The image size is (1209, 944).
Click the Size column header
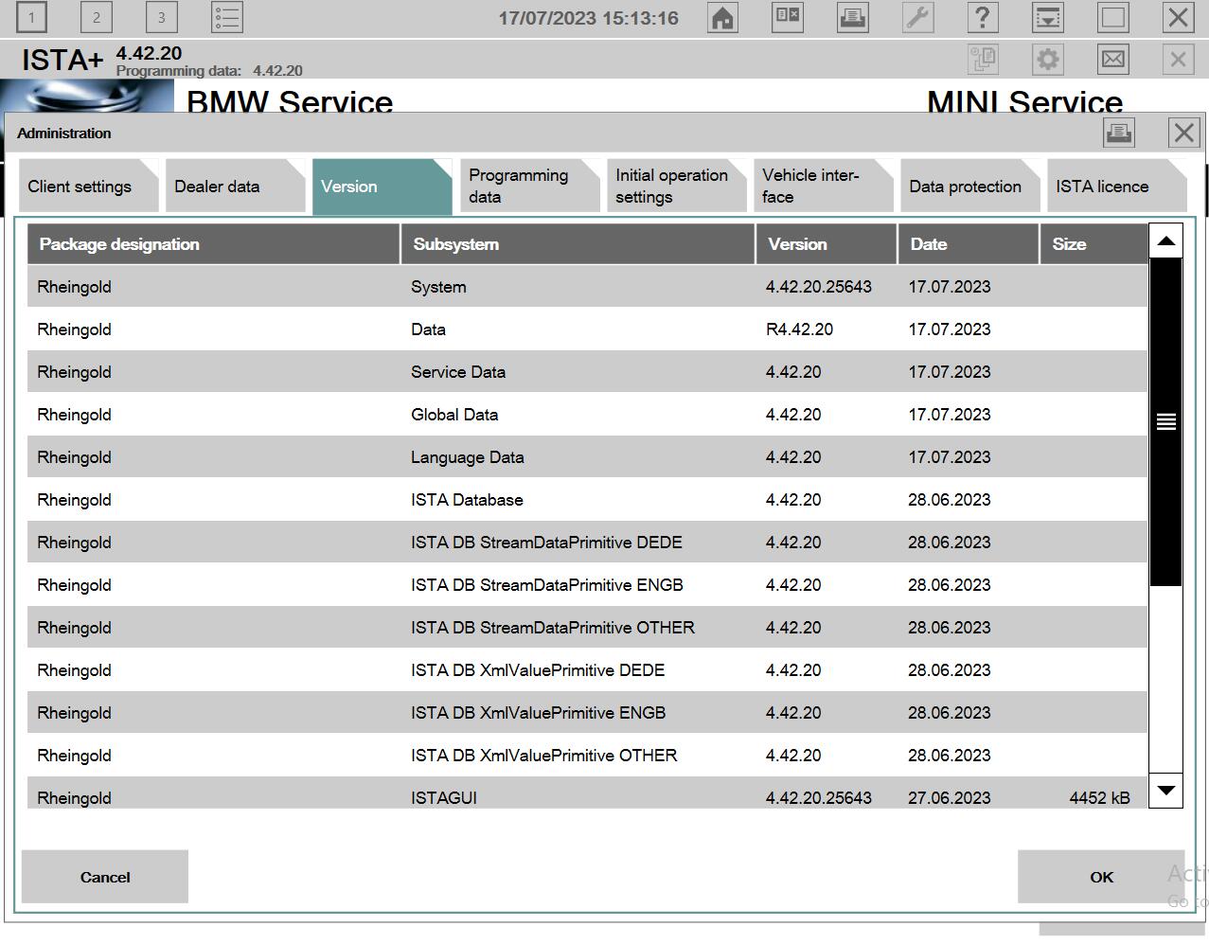pyautogui.click(x=1093, y=244)
